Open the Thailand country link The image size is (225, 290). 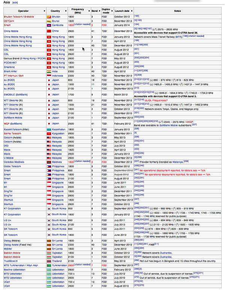coord(57,261)
